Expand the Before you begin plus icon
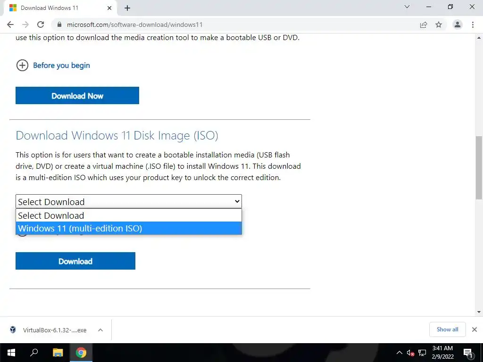This screenshot has height=362, width=483. (22, 65)
